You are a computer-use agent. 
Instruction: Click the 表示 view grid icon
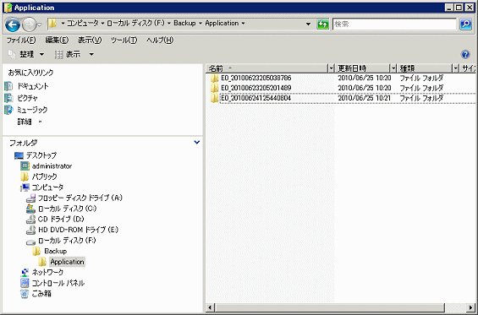(59, 55)
